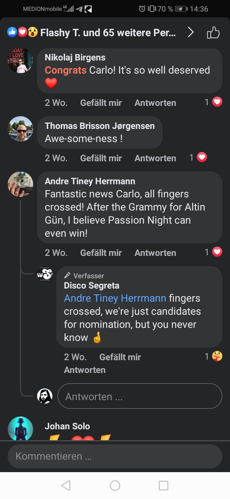Like Thomas Brisson Jørgensen's comment

coord(101,158)
